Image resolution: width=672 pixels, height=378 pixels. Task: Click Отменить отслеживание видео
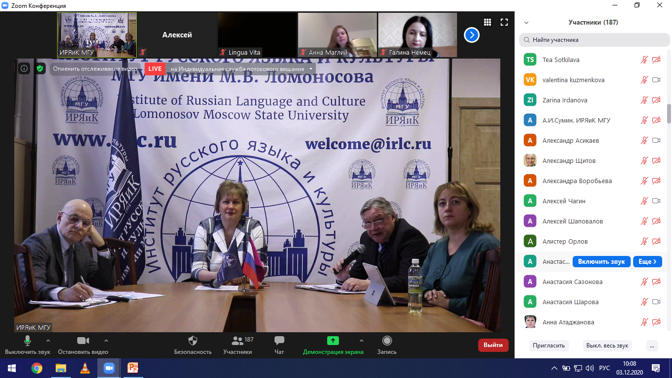[95, 68]
